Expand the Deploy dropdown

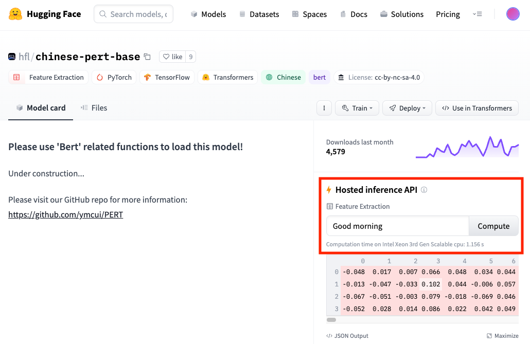point(407,108)
